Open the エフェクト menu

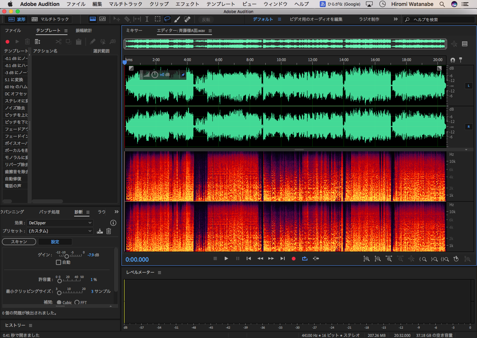[187, 4]
